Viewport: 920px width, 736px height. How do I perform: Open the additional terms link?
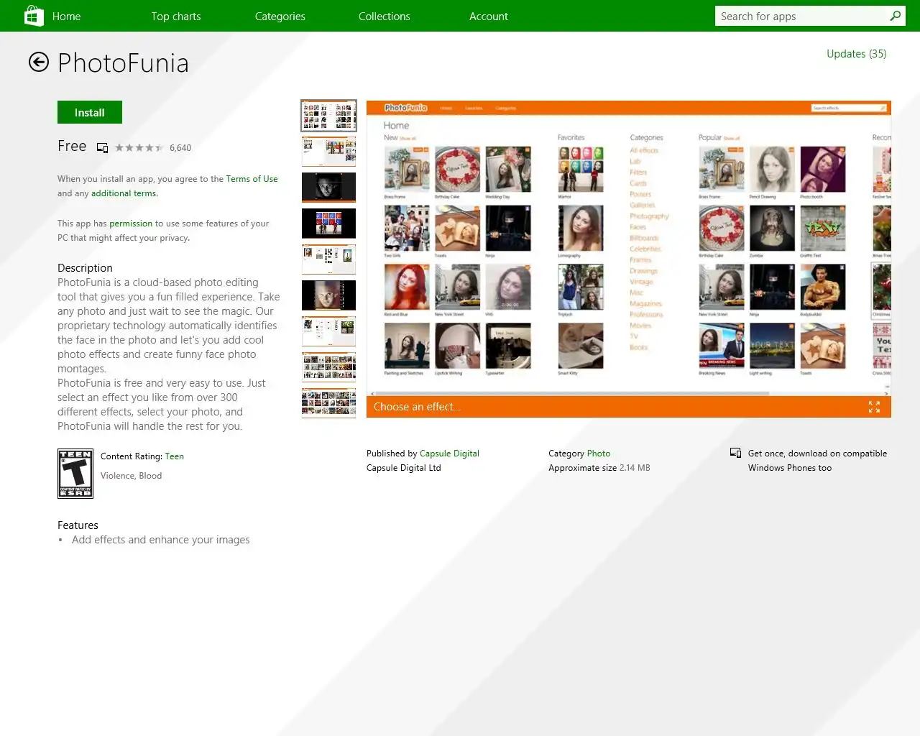coord(124,193)
